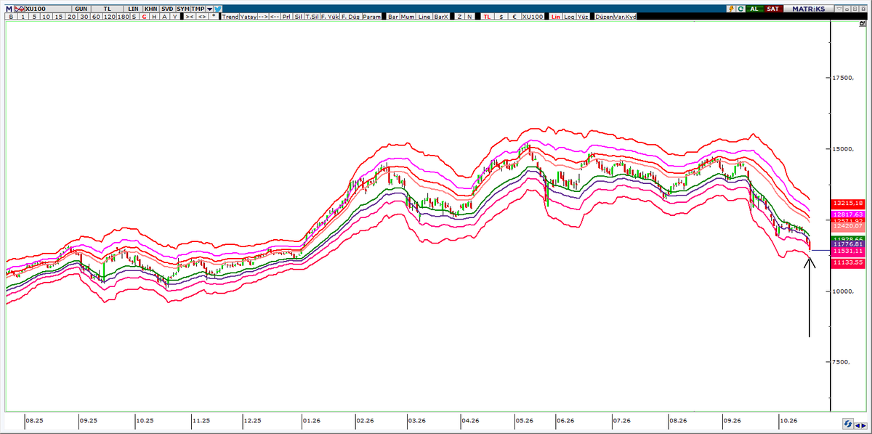Switch to Mum candlestick chart type
The image size is (872, 434).
coord(408,16)
